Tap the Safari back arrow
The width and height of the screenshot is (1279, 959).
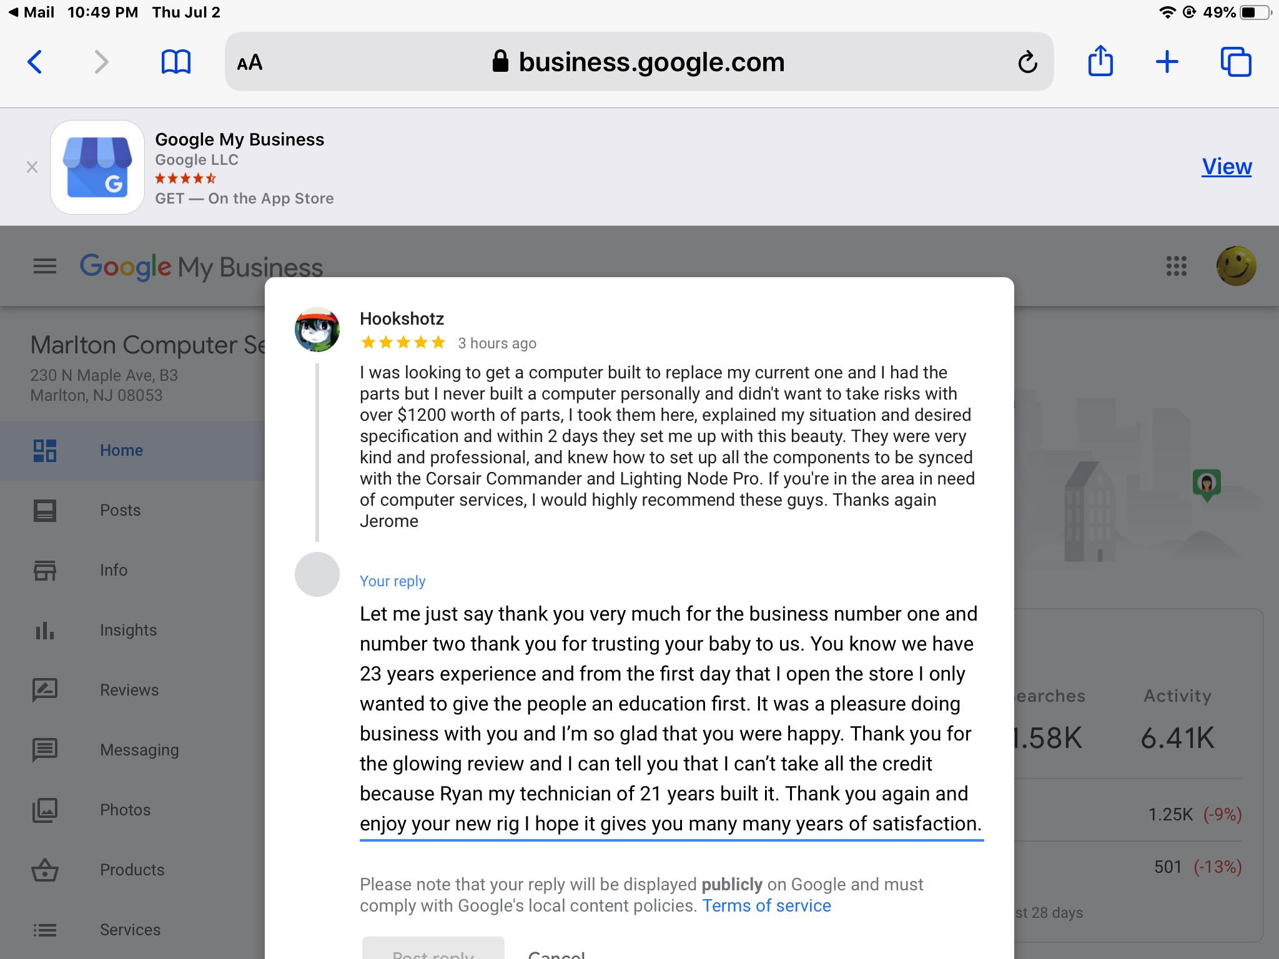pyautogui.click(x=36, y=62)
